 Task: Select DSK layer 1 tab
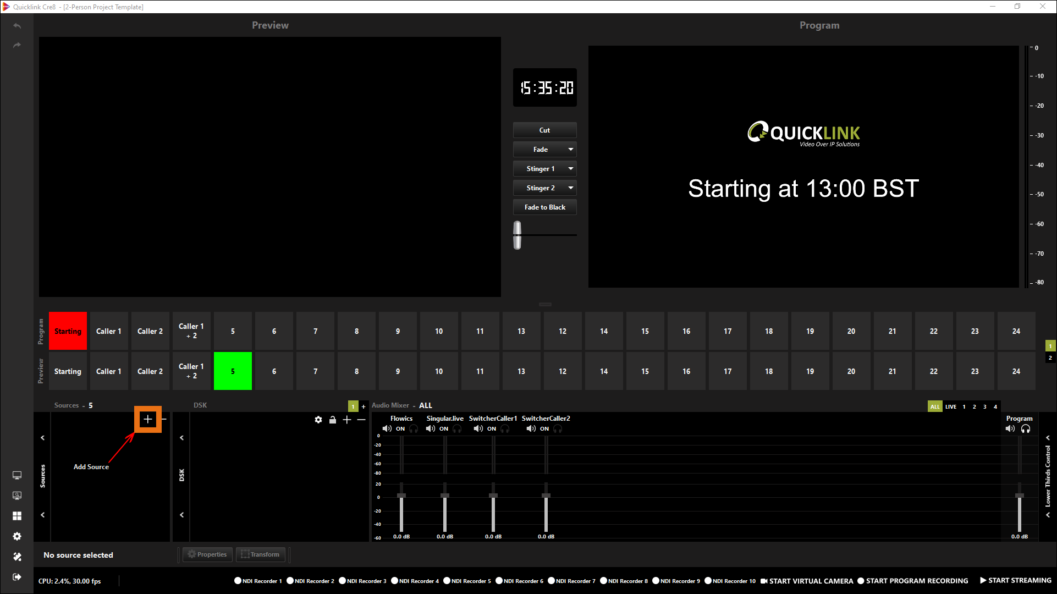(353, 406)
